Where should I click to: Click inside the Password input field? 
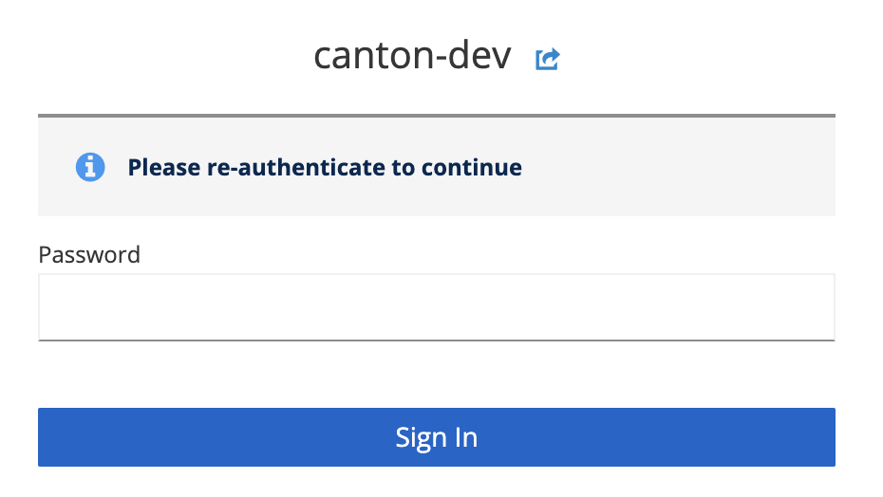point(436,307)
